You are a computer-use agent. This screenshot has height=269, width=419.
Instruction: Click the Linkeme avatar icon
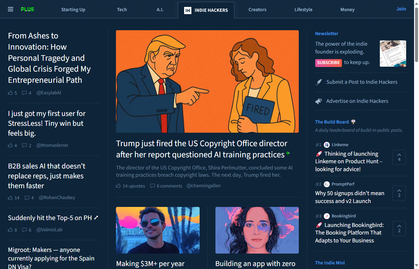point(327,145)
